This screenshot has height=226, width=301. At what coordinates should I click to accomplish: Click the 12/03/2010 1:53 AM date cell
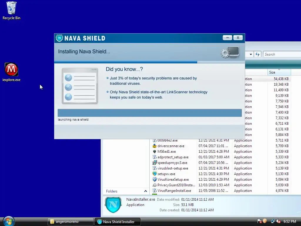[x=214, y=185]
